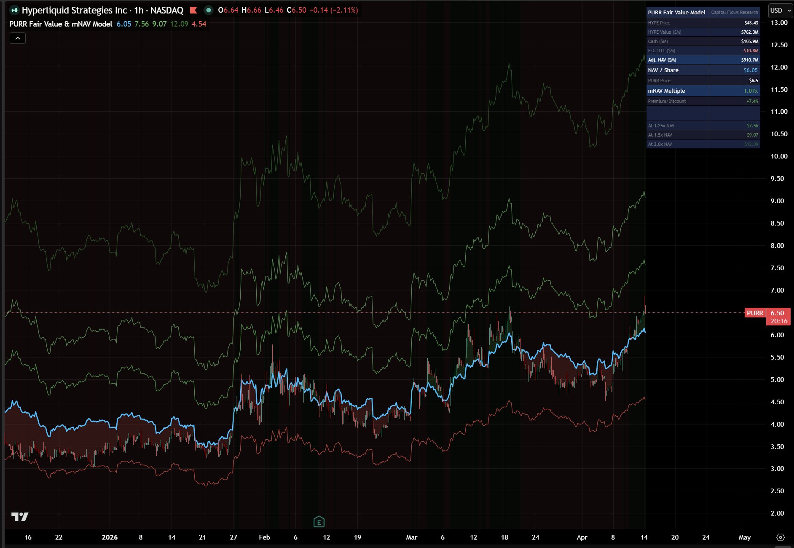794x548 pixels.
Task: Select the 'PURR Fair Value & mNAV Model' indicator legend
Action: (x=61, y=24)
